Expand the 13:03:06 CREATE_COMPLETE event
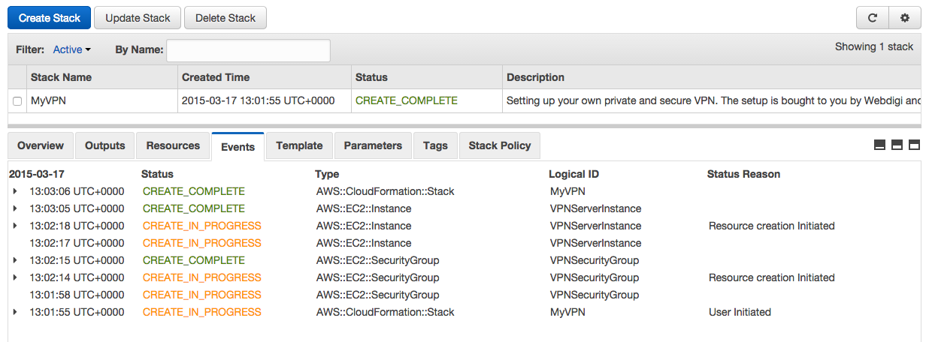The height and width of the screenshot is (342, 932). coord(15,191)
